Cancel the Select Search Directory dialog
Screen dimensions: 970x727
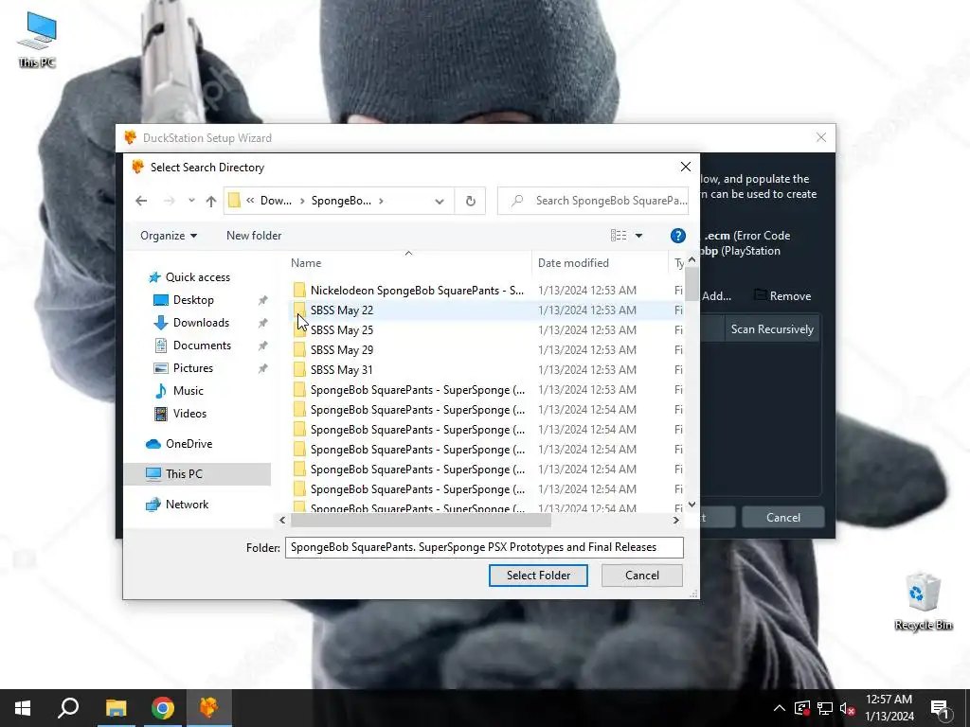tap(642, 576)
